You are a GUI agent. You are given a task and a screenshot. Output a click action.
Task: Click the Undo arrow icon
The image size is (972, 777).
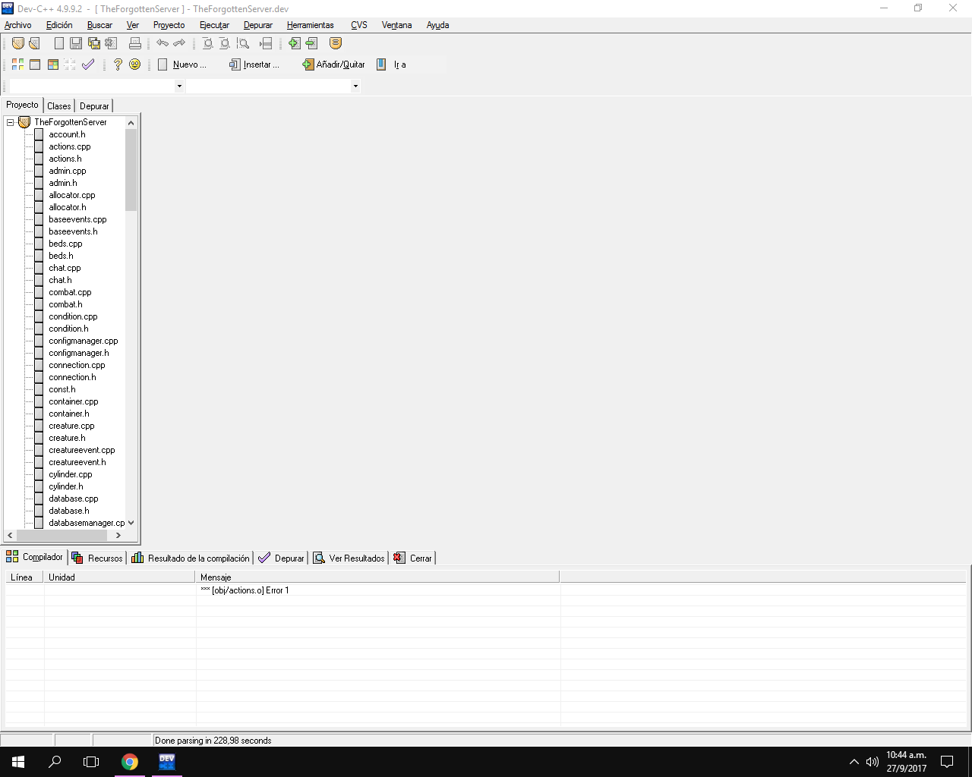[163, 43]
